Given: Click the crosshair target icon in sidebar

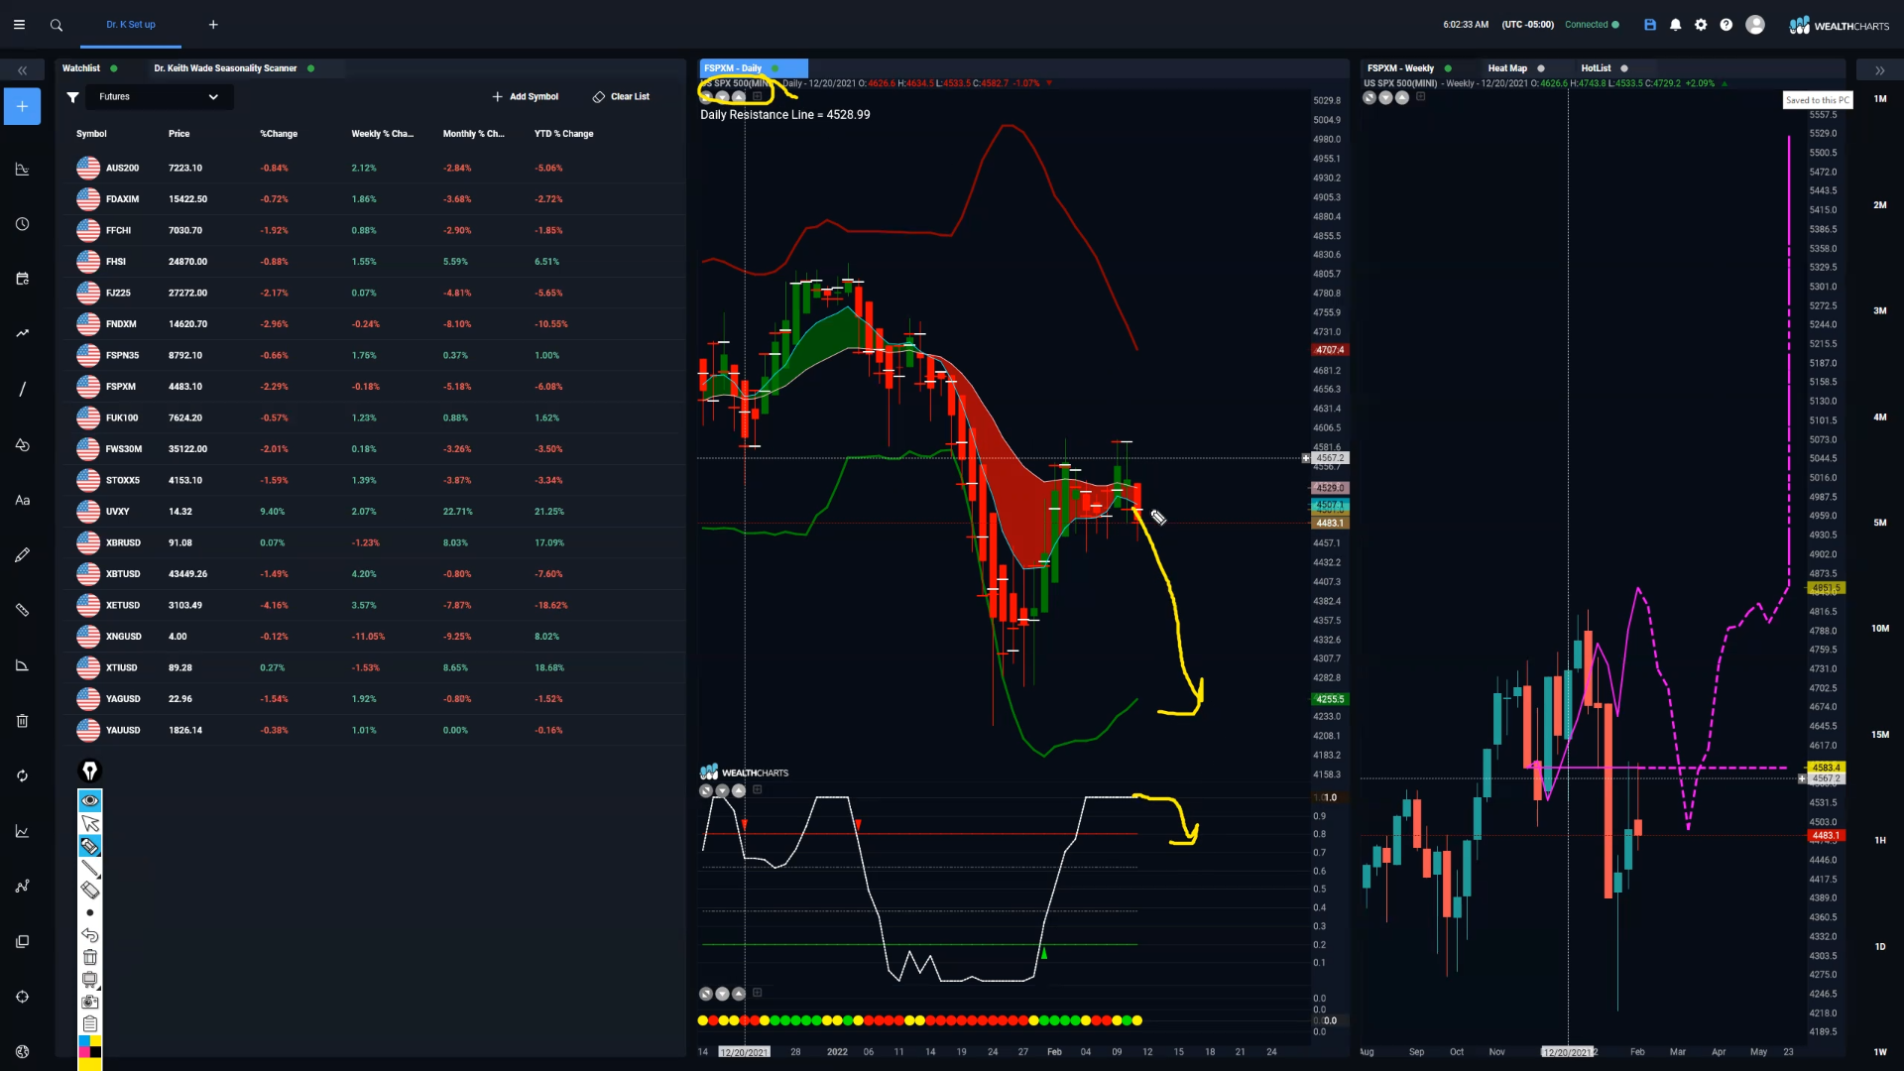Looking at the screenshot, I should (22, 997).
